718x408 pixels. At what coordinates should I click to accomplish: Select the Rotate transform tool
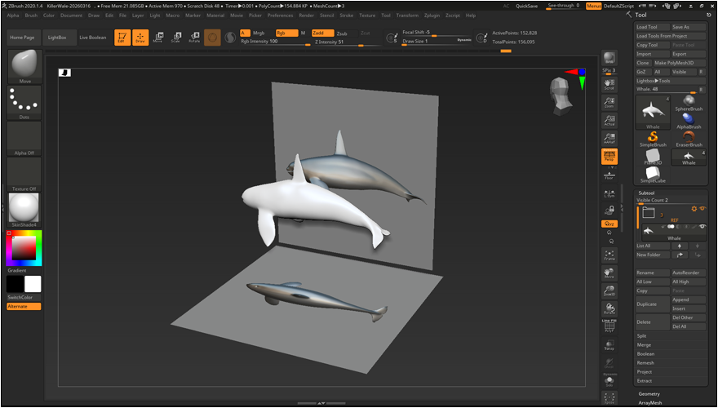point(194,38)
